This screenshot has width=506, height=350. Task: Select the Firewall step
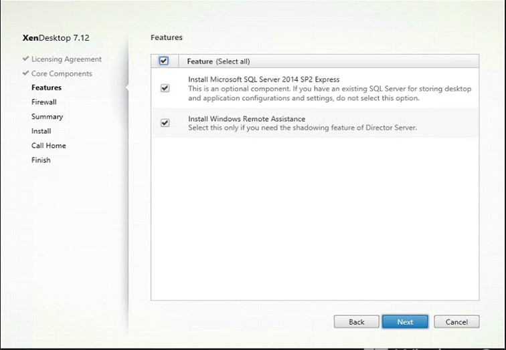pos(44,102)
